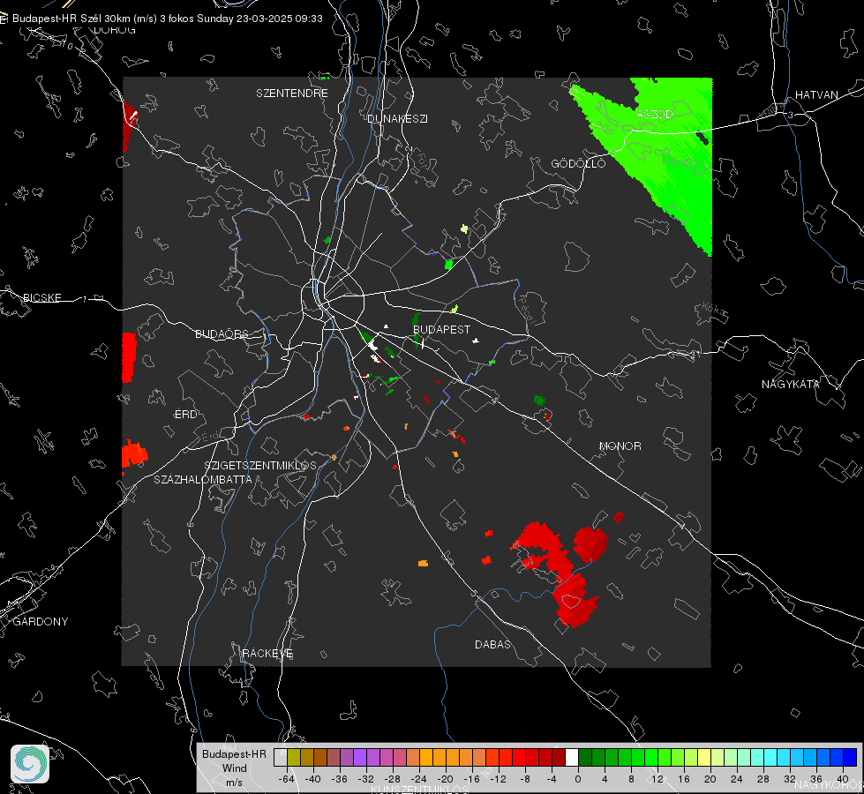Click the Budapest-HR Wind m/s legend caption
Image resolution: width=864 pixels, height=794 pixels.
234,768
